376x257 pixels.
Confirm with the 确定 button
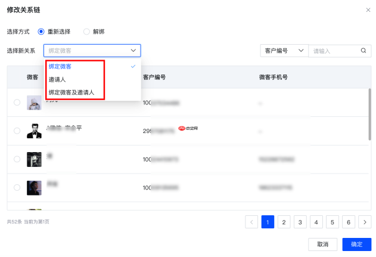click(x=357, y=244)
